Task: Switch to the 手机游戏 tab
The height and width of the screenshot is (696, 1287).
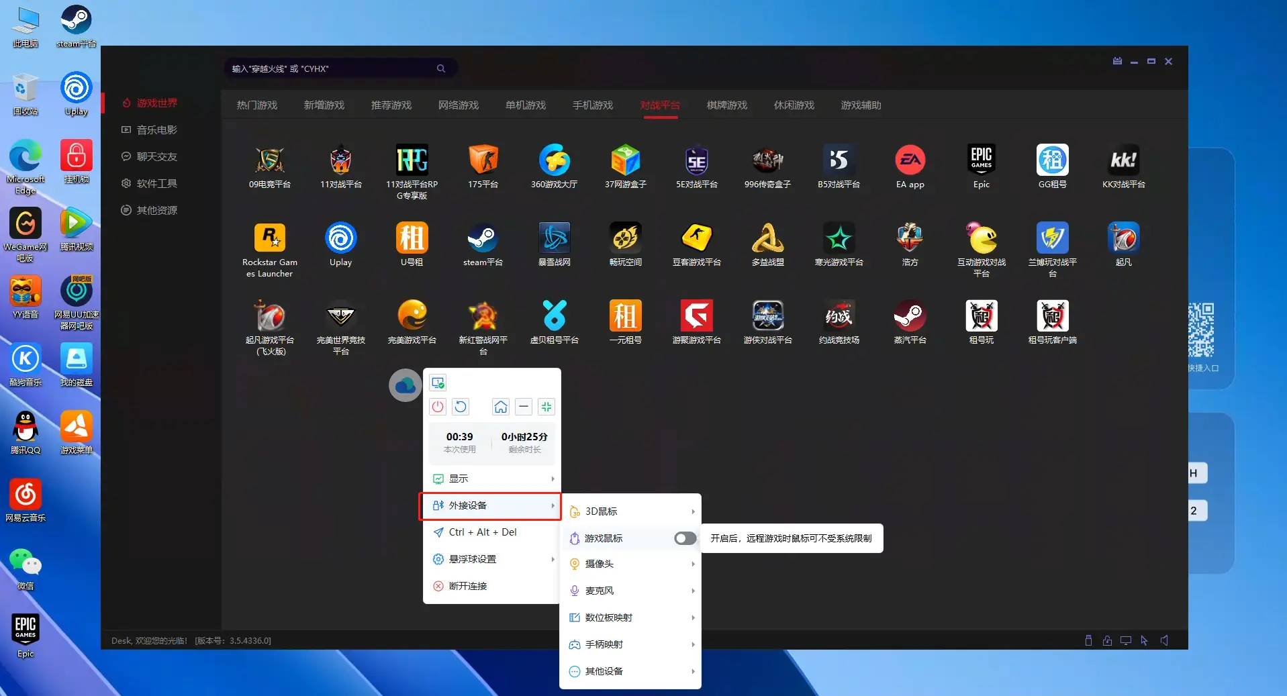Action: (x=593, y=105)
